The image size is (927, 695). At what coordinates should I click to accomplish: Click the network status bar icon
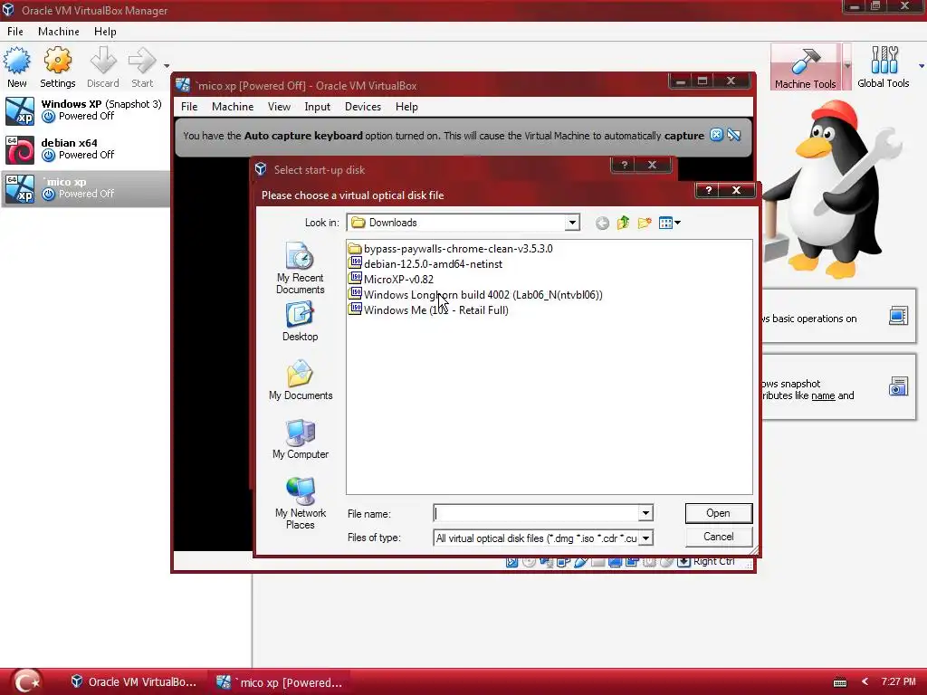(563, 561)
